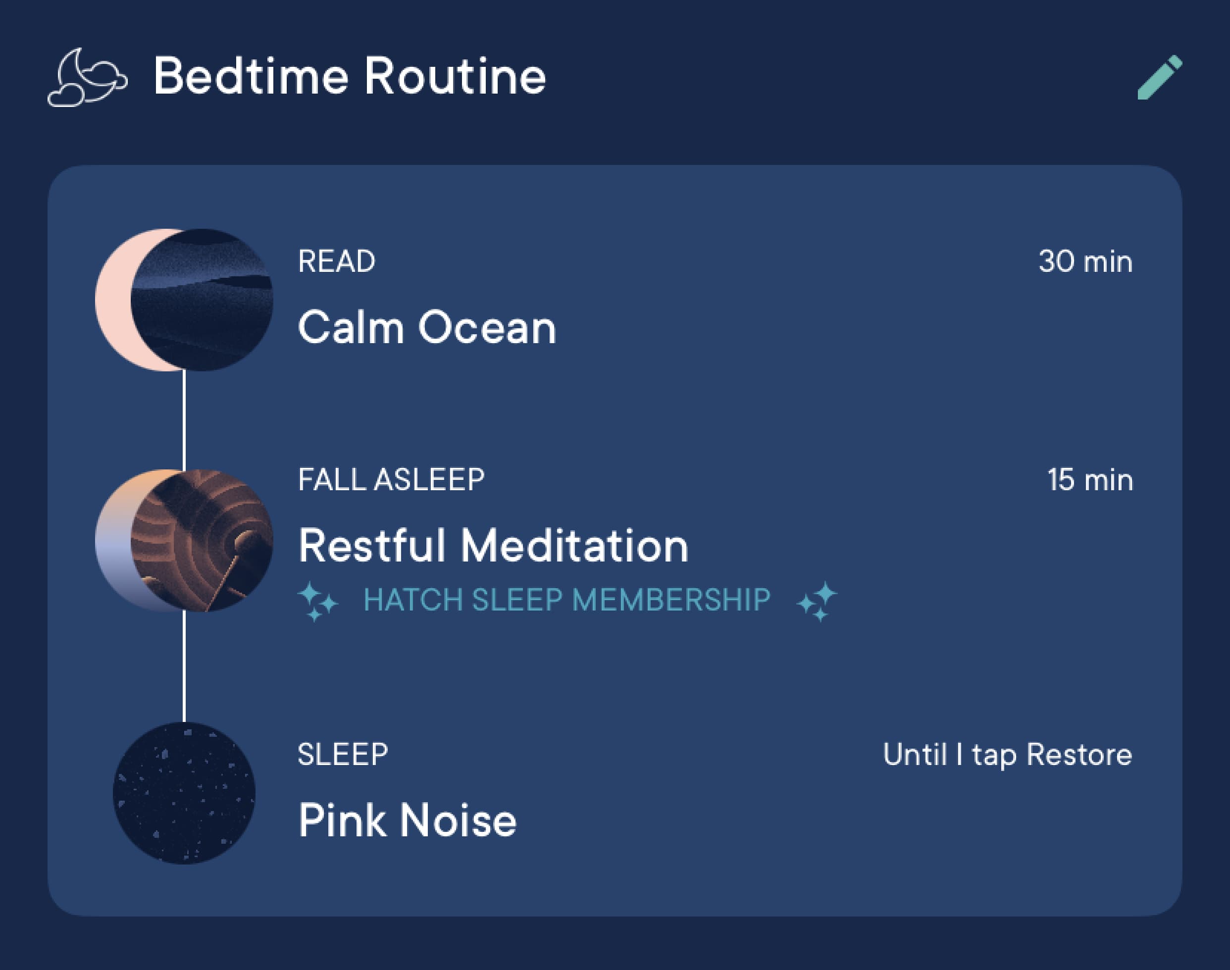Select the Restful Meditation title
This screenshot has height=970, width=1230.
point(494,545)
